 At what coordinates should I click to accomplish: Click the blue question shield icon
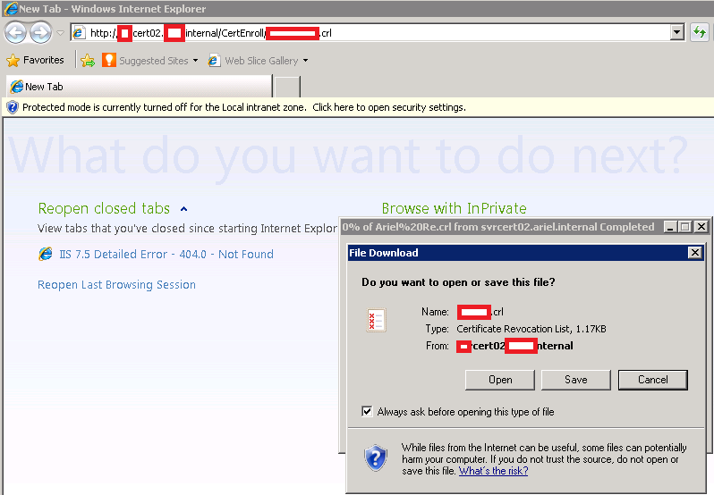(x=376, y=458)
